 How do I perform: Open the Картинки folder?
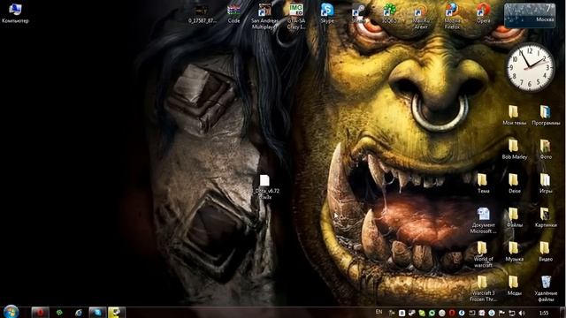(546, 217)
